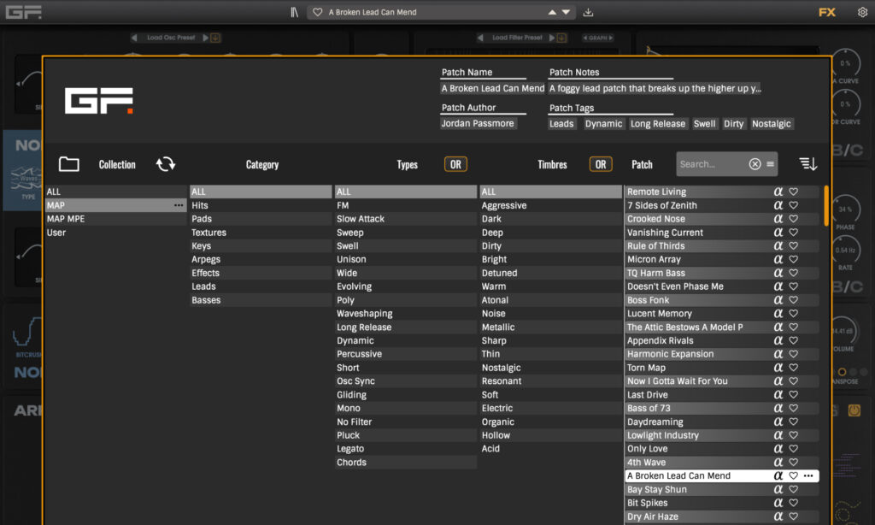
Task: Click the refresh collection arrows icon
Action: pos(165,164)
